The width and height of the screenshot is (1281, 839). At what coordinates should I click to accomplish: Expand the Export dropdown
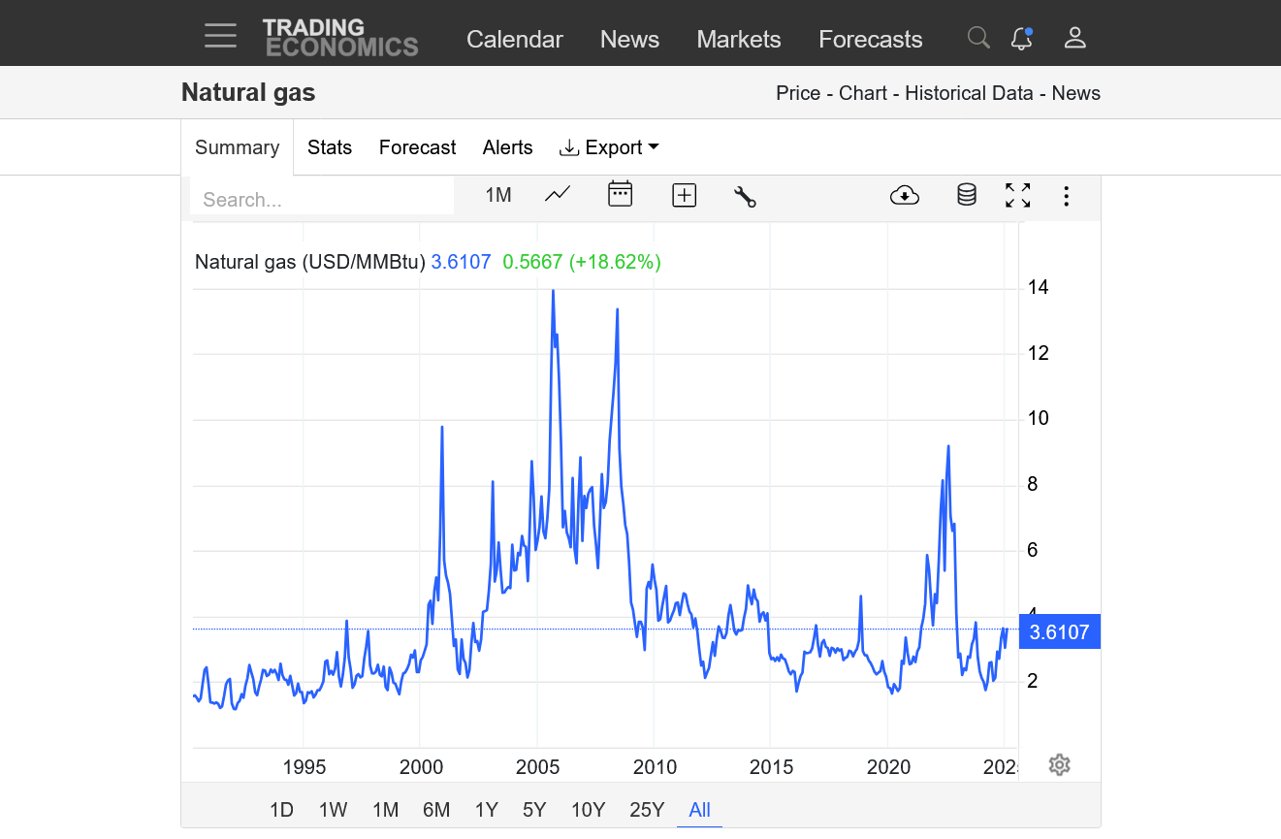coord(610,147)
